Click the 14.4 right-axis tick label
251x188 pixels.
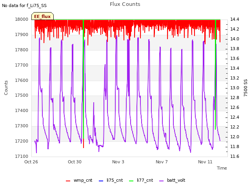[x=235, y=20]
